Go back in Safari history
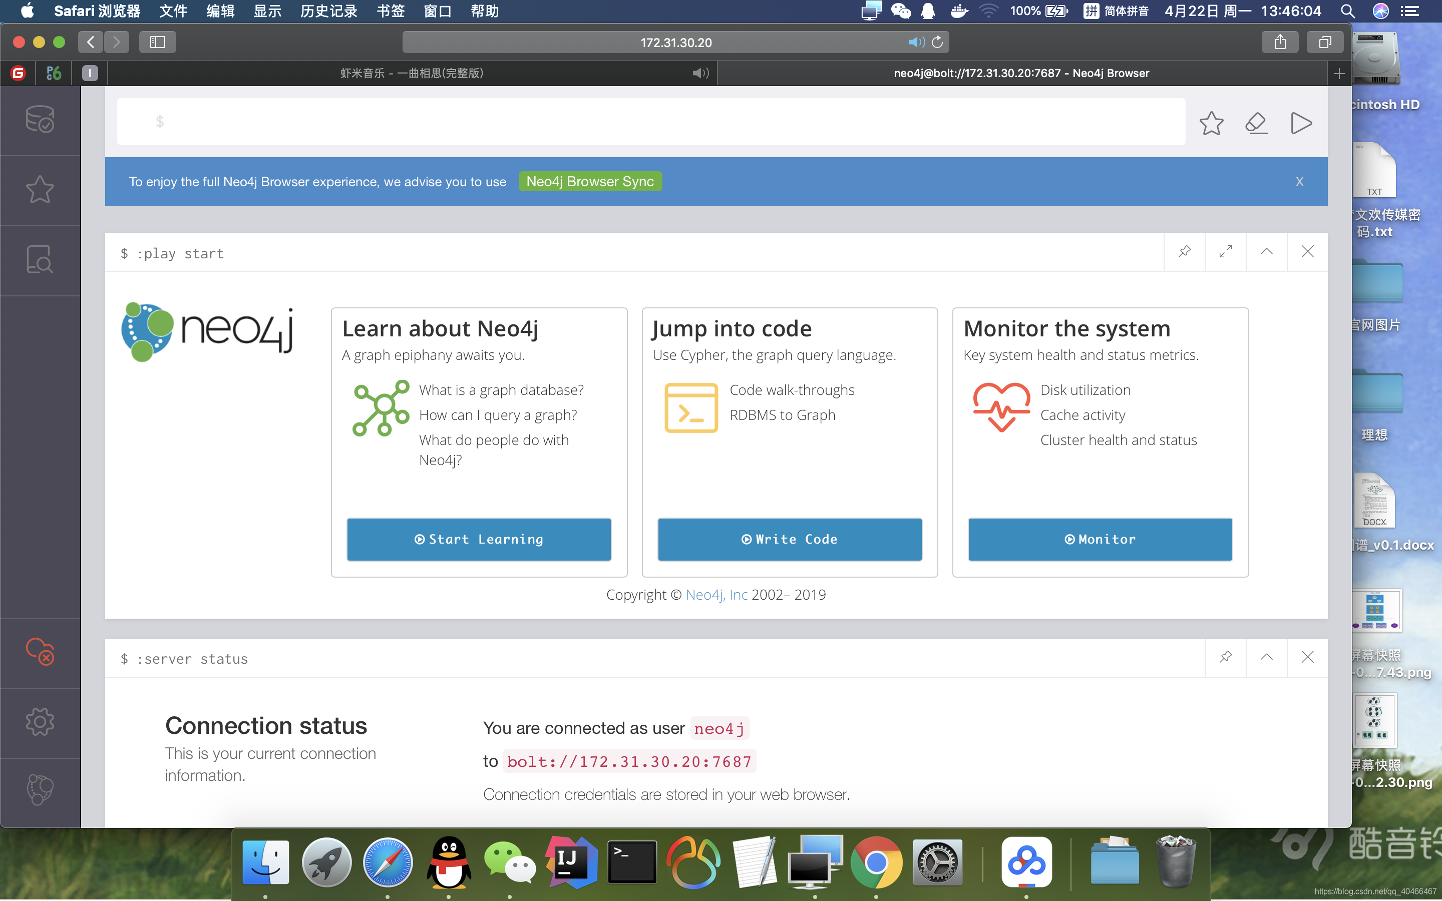This screenshot has height=901, width=1442. point(91,43)
